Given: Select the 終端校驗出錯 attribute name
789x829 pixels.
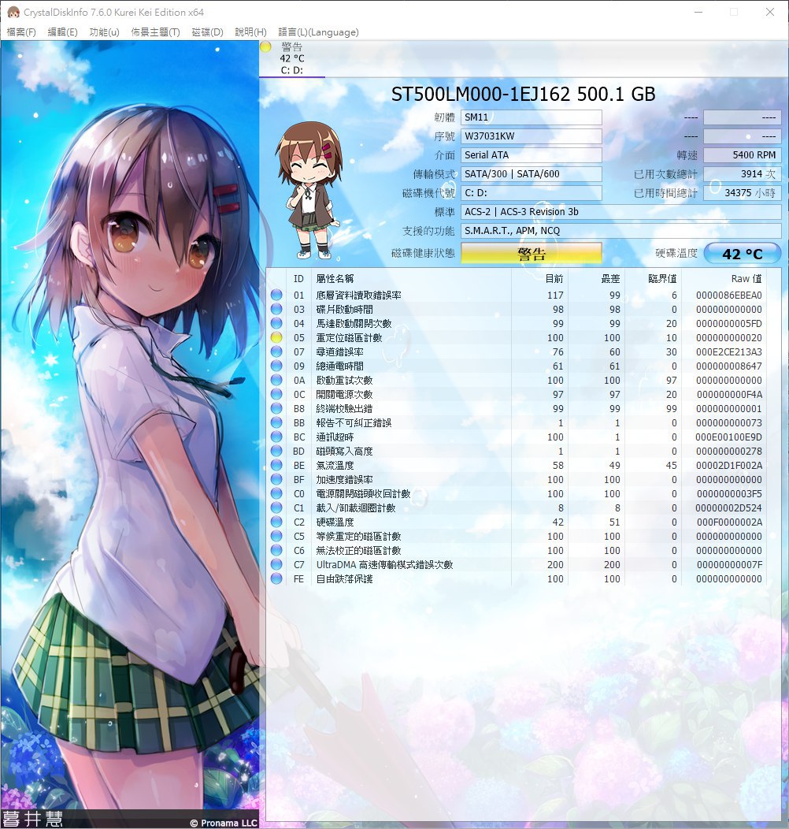Looking at the screenshot, I should point(345,408).
